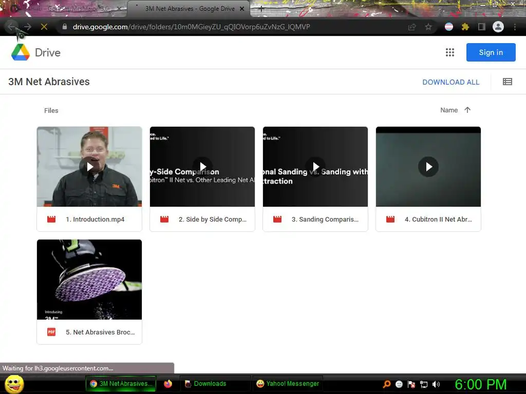Open the Google apps grid
Image resolution: width=526 pixels, height=394 pixels.
pyautogui.click(x=450, y=52)
